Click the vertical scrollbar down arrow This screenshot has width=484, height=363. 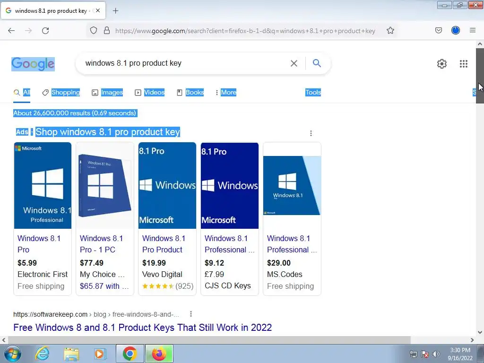[480, 332]
